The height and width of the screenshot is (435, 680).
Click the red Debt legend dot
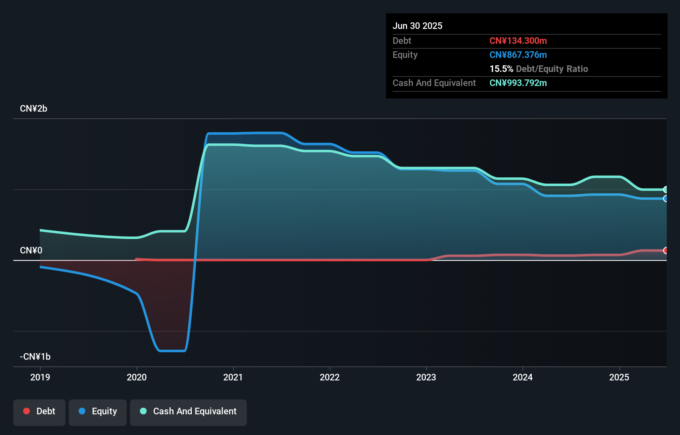pos(27,411)
